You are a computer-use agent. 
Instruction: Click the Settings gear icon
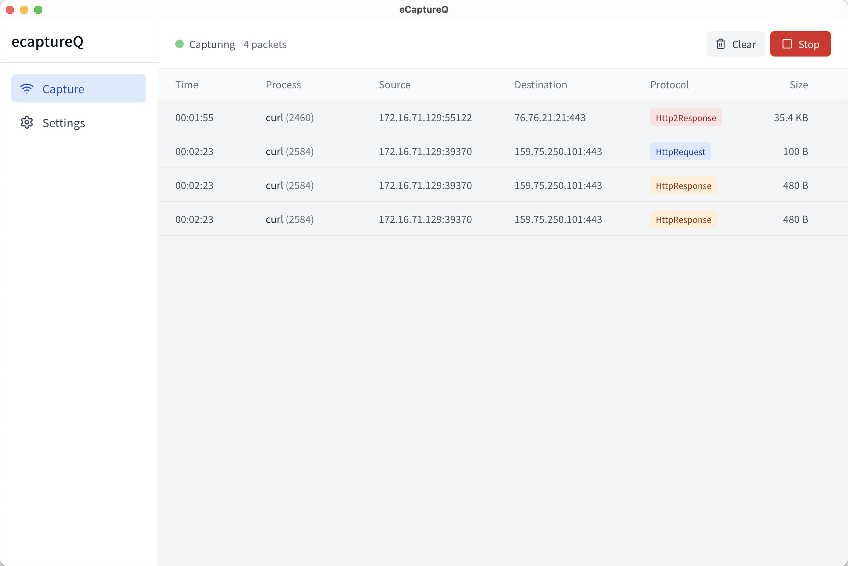(27, 123)
